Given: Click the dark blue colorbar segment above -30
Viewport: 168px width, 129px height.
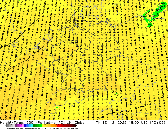Looking at the screenshot, I should (x=25, y=126).
